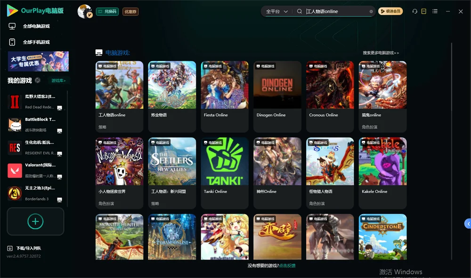Click the 神州Online title text
Viewport: 471px width, 278px height.
click(x=267, y=192)
